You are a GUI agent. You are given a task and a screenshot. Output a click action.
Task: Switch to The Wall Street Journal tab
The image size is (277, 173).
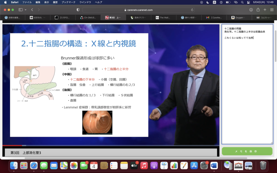(163, 18)
